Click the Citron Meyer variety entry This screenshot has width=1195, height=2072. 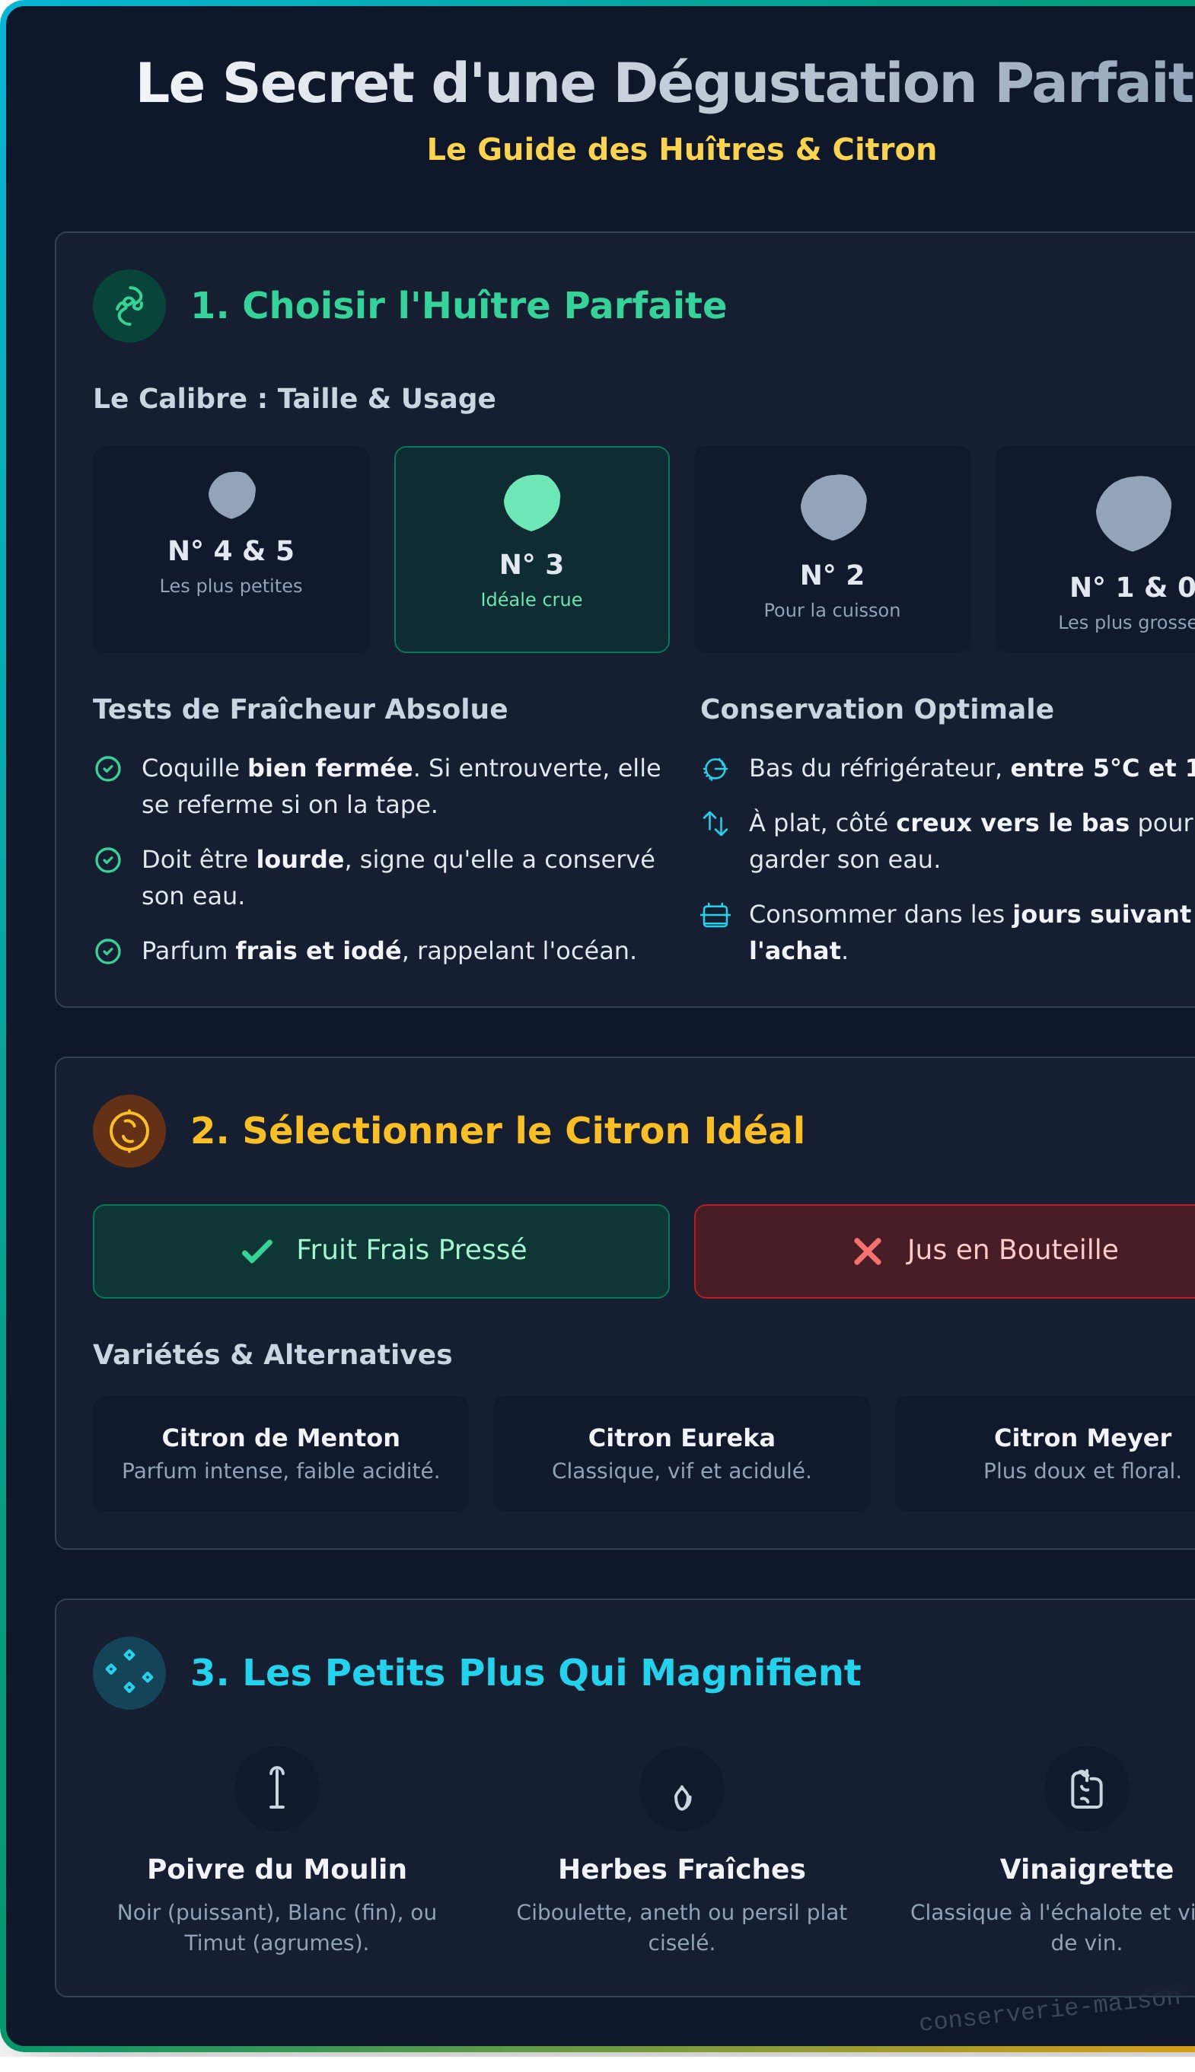tap(1082, 1452)
